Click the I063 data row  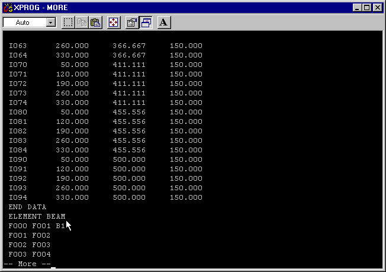[105, 46]
